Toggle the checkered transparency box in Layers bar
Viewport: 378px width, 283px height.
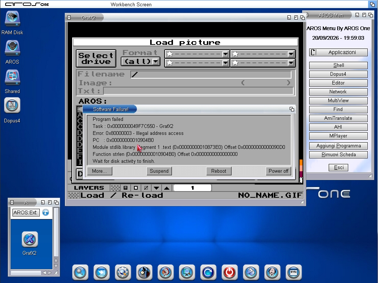115,188
